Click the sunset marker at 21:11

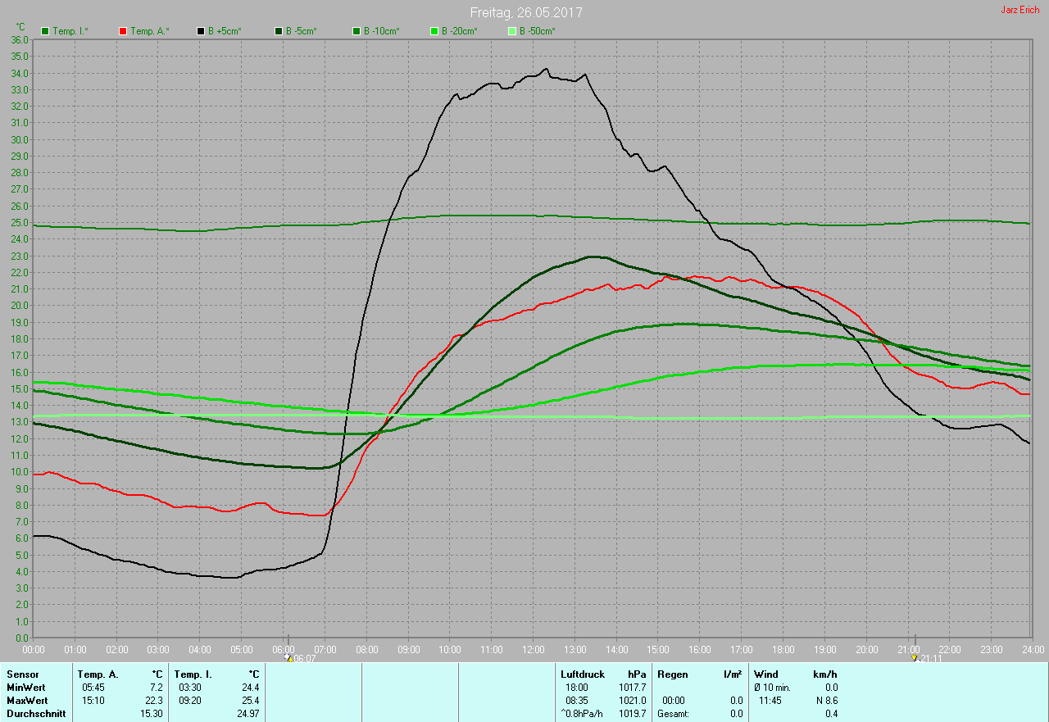point(915,657)
